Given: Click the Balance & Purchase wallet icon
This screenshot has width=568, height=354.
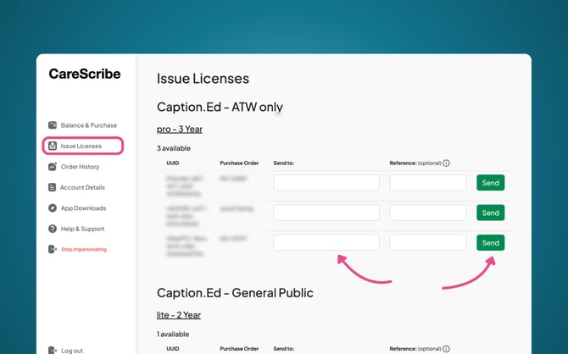Looking at the screenshot, I should (x=53, y=125).
